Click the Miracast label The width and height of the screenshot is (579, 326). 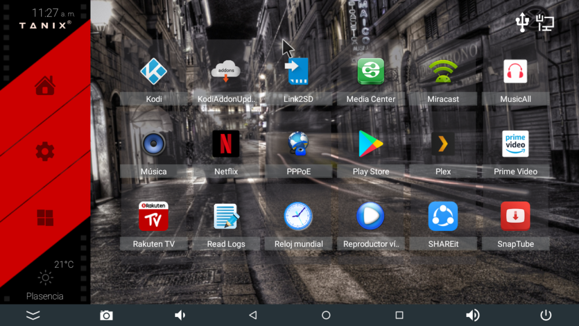pyautogui.click(x=443, y=99)
